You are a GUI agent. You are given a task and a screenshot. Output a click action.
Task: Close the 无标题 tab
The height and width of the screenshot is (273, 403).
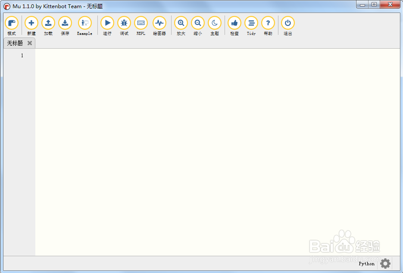tap(29, 43)
